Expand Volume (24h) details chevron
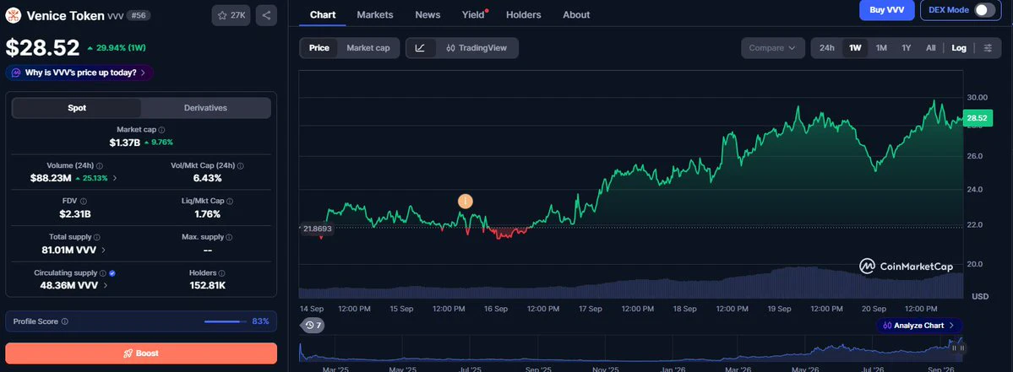 point(115,178)
